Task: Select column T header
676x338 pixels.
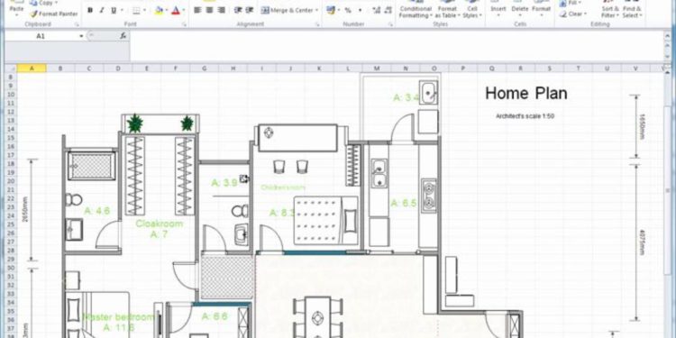Action: click(578, 69)
